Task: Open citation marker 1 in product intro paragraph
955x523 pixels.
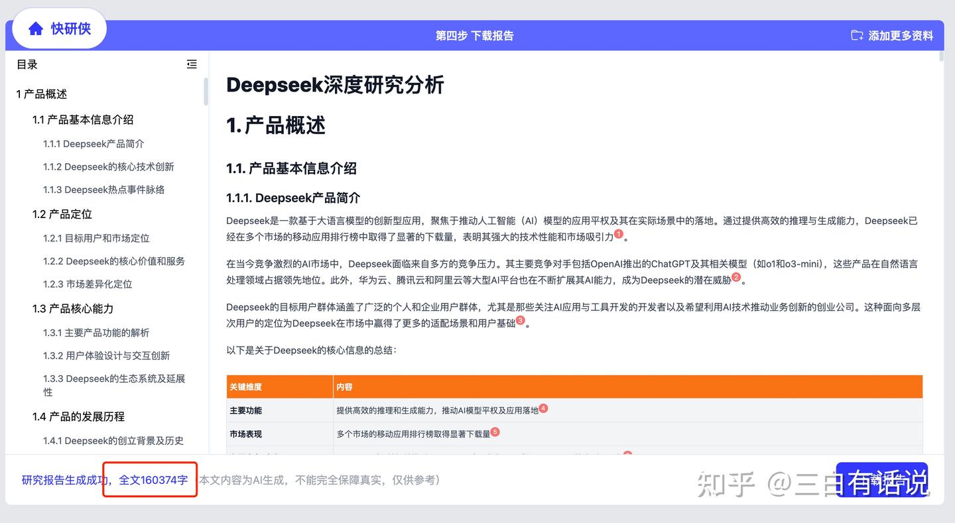Action: (619, 234)
